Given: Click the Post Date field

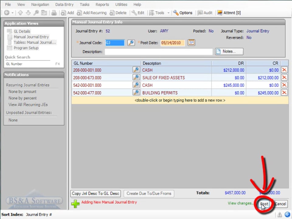Looking at the screenshot, I should [x=173, y=43].
